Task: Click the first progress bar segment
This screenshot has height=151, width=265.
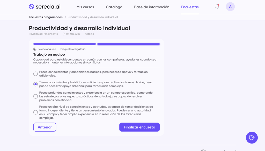Action: (64, 44)
